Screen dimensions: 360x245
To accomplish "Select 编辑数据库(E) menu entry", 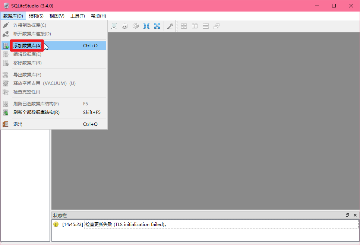I will pos(54,54).
